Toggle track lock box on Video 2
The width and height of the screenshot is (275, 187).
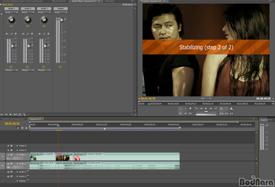[14, 150]
